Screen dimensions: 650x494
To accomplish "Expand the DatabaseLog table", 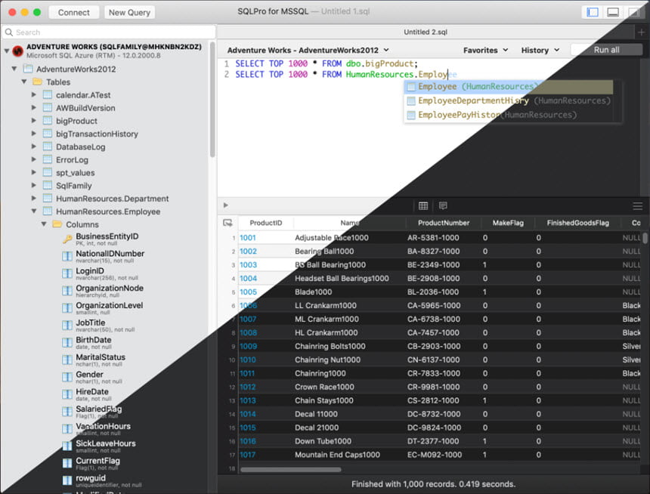I will click(34, 147).
